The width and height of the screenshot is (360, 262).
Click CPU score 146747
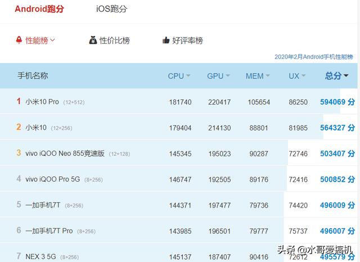pos(180,179)
